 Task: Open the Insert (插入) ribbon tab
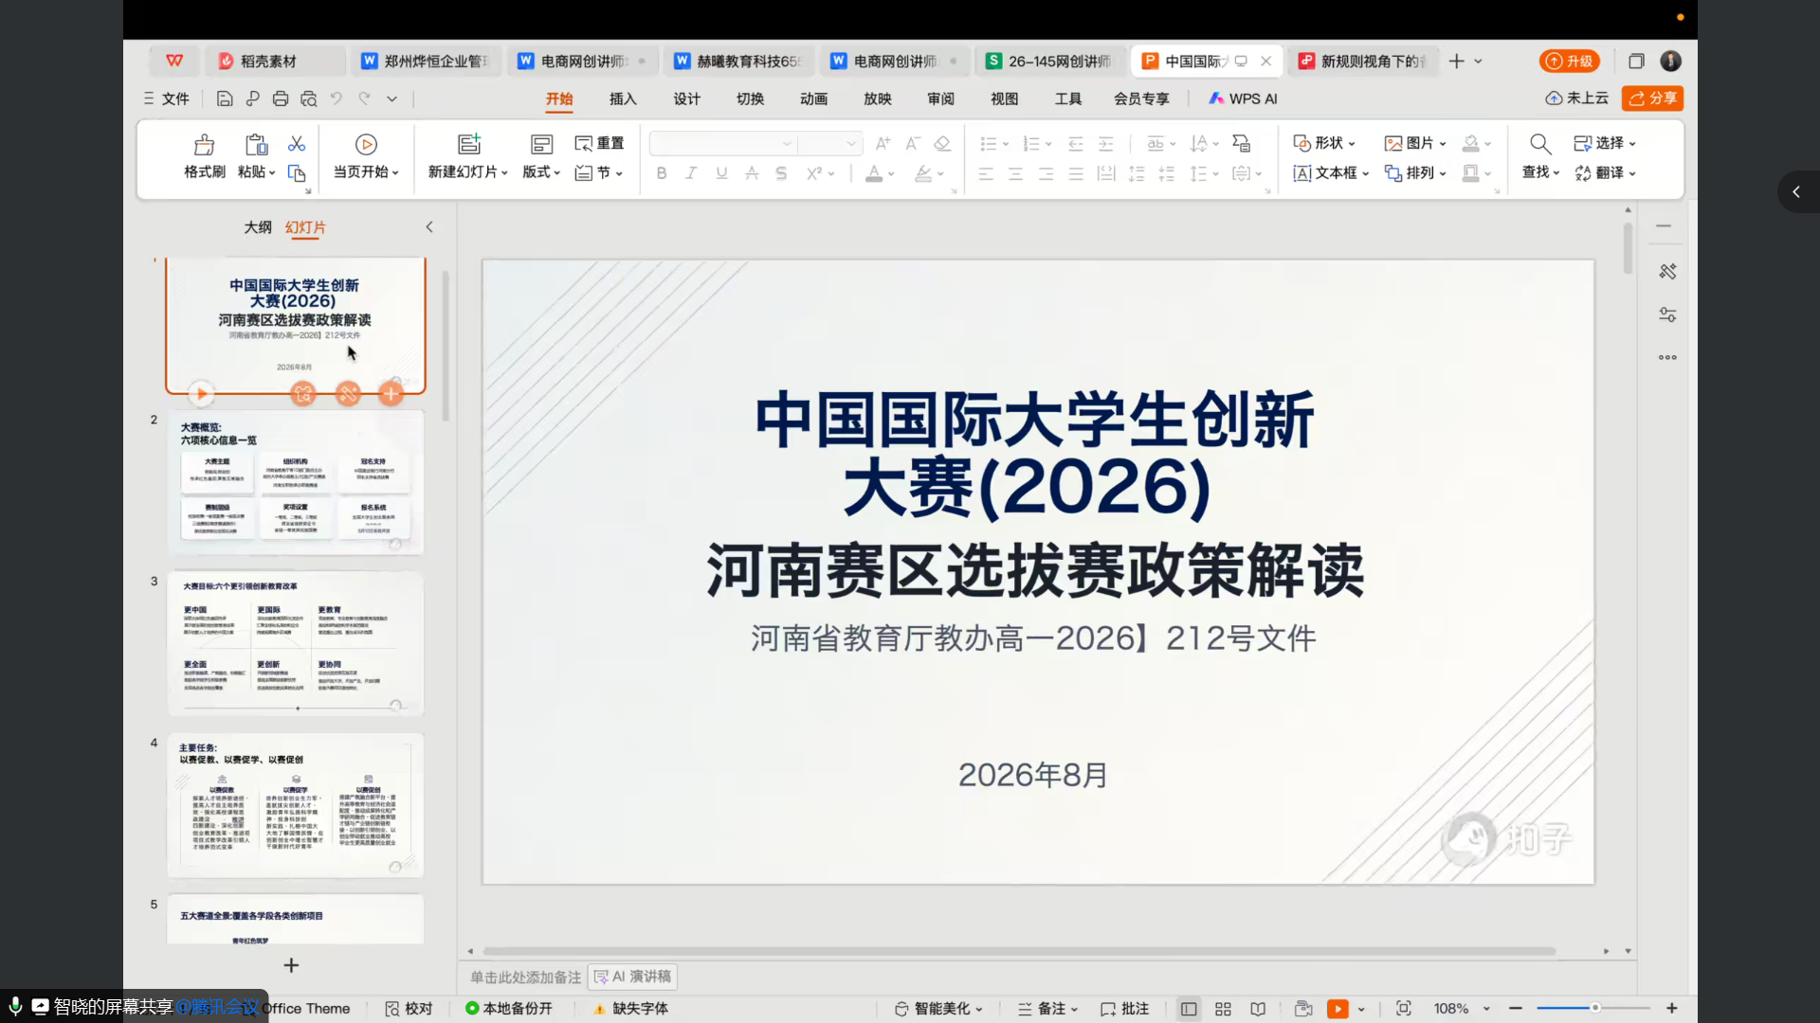click(x=623, y=99)
